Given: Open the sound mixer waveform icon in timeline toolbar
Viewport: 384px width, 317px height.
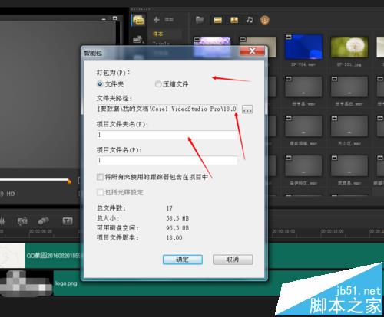Looking at the screenshot, I should coord(2,221).
